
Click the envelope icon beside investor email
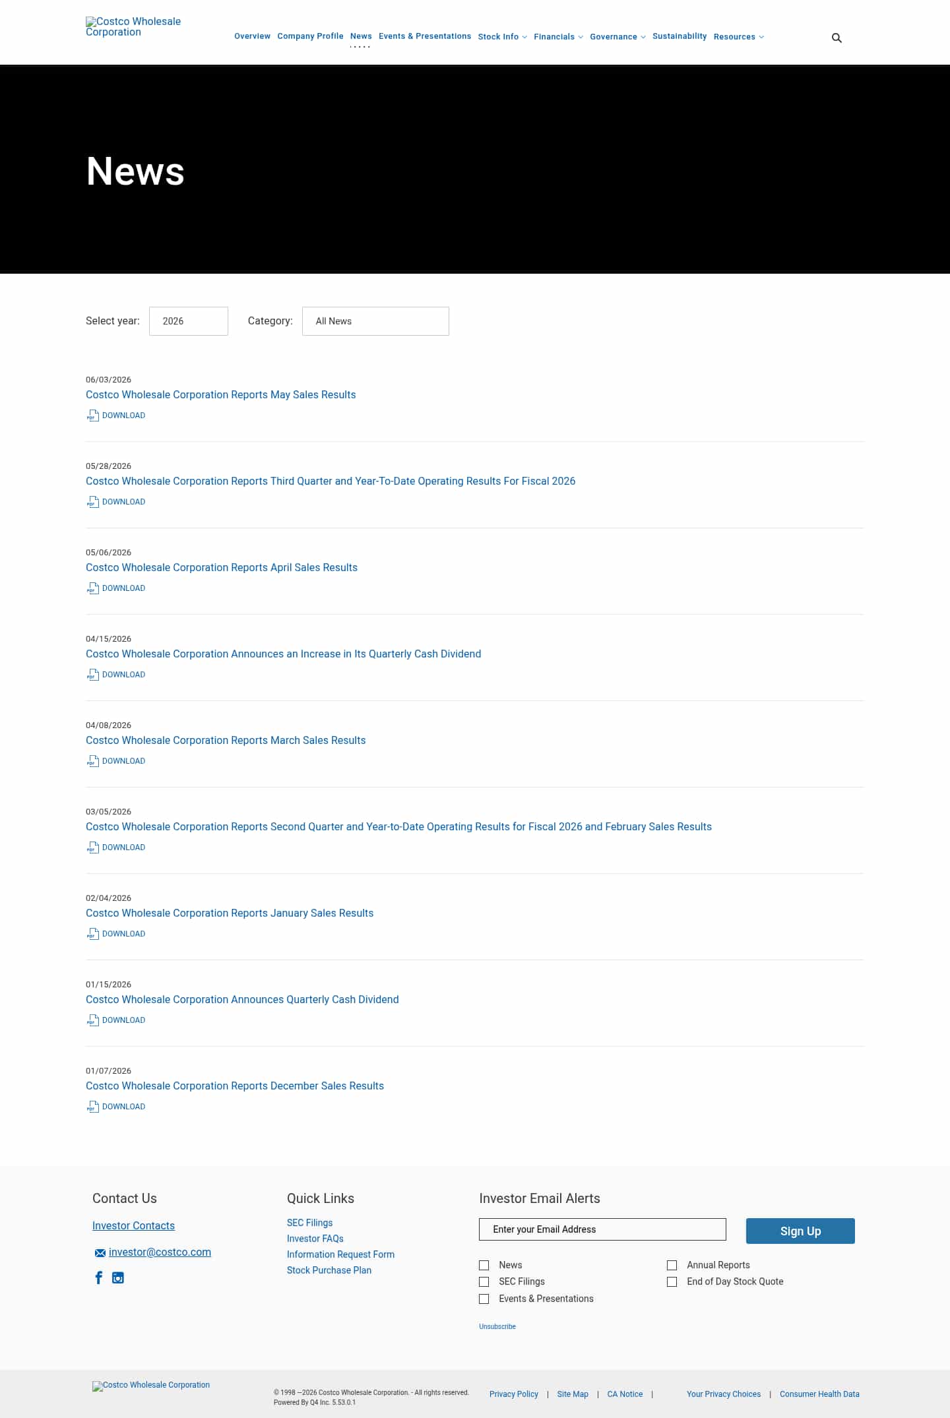[x=100, y=1252]
